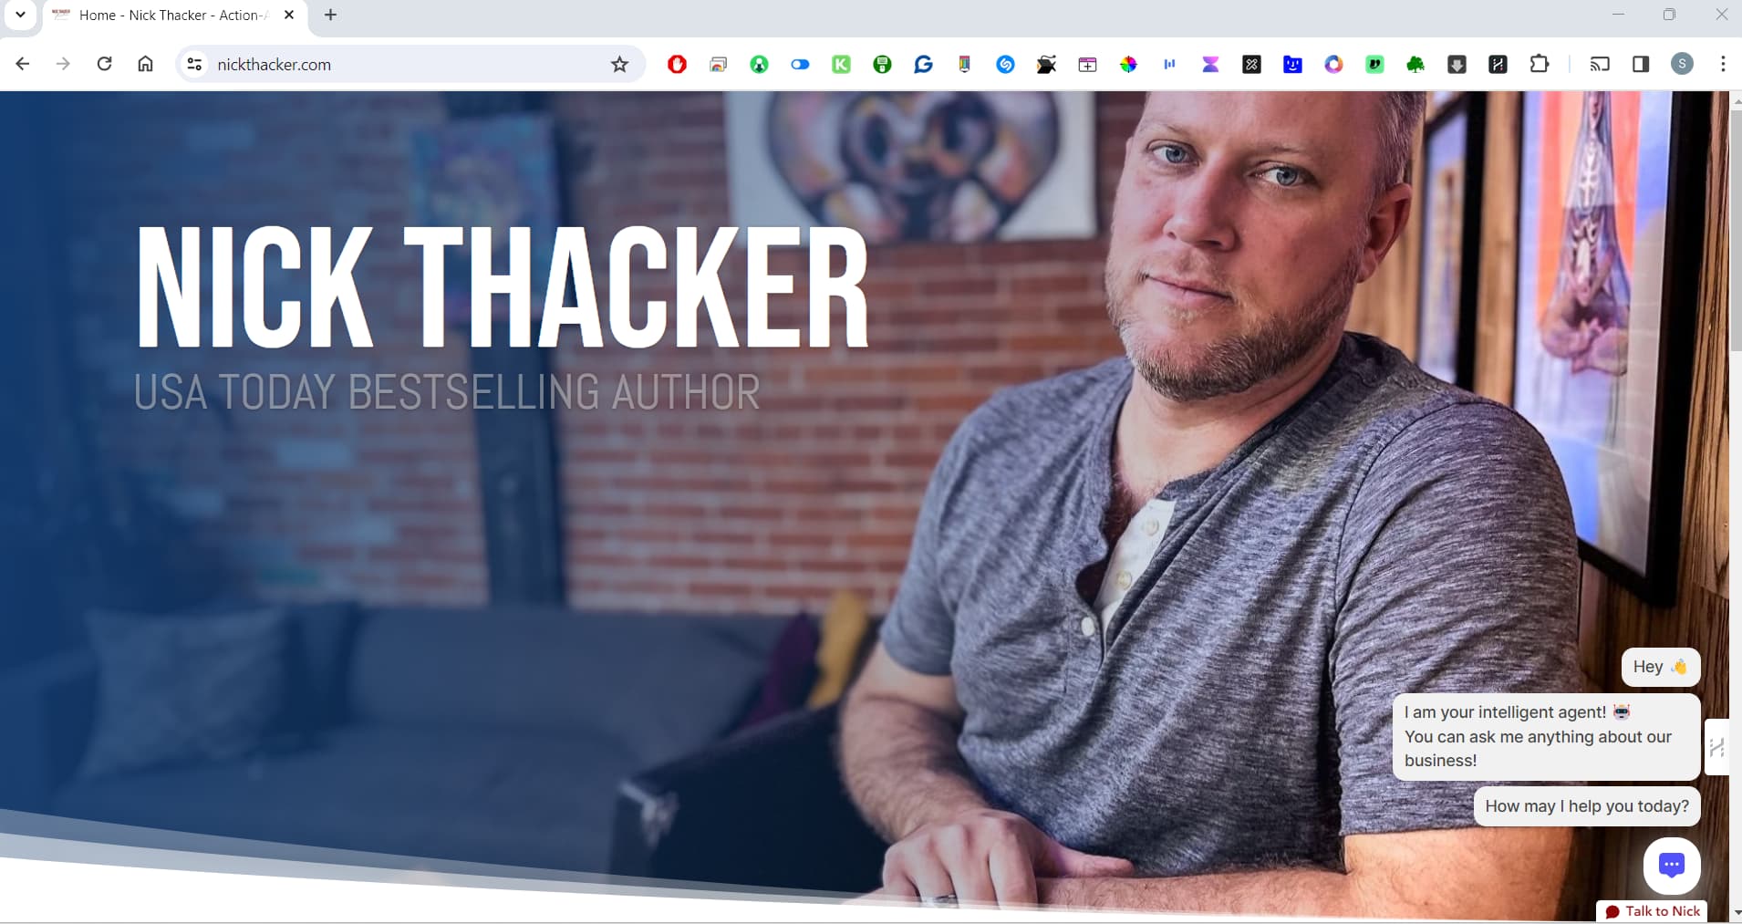Click the blue G extension icon

pyautogui.click(x=923, y=64)
